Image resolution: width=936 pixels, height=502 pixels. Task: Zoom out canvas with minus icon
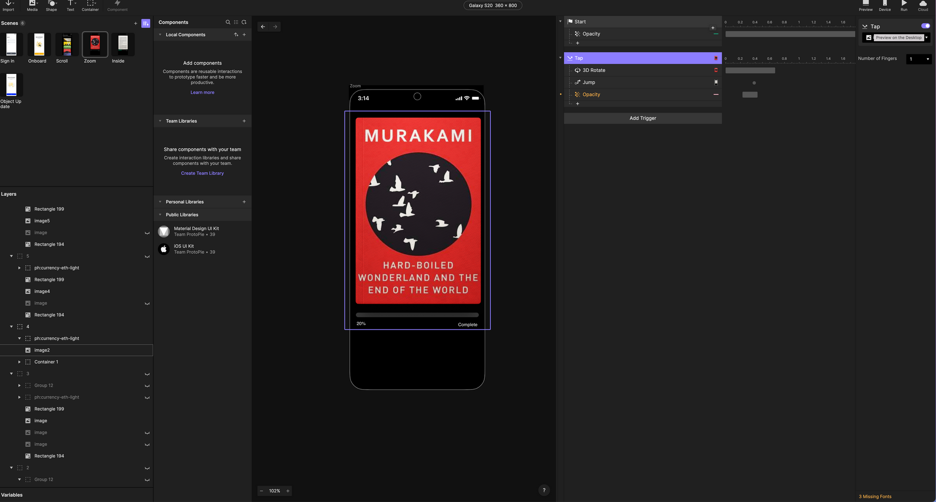pyautogui.click(x=262, y=491)
